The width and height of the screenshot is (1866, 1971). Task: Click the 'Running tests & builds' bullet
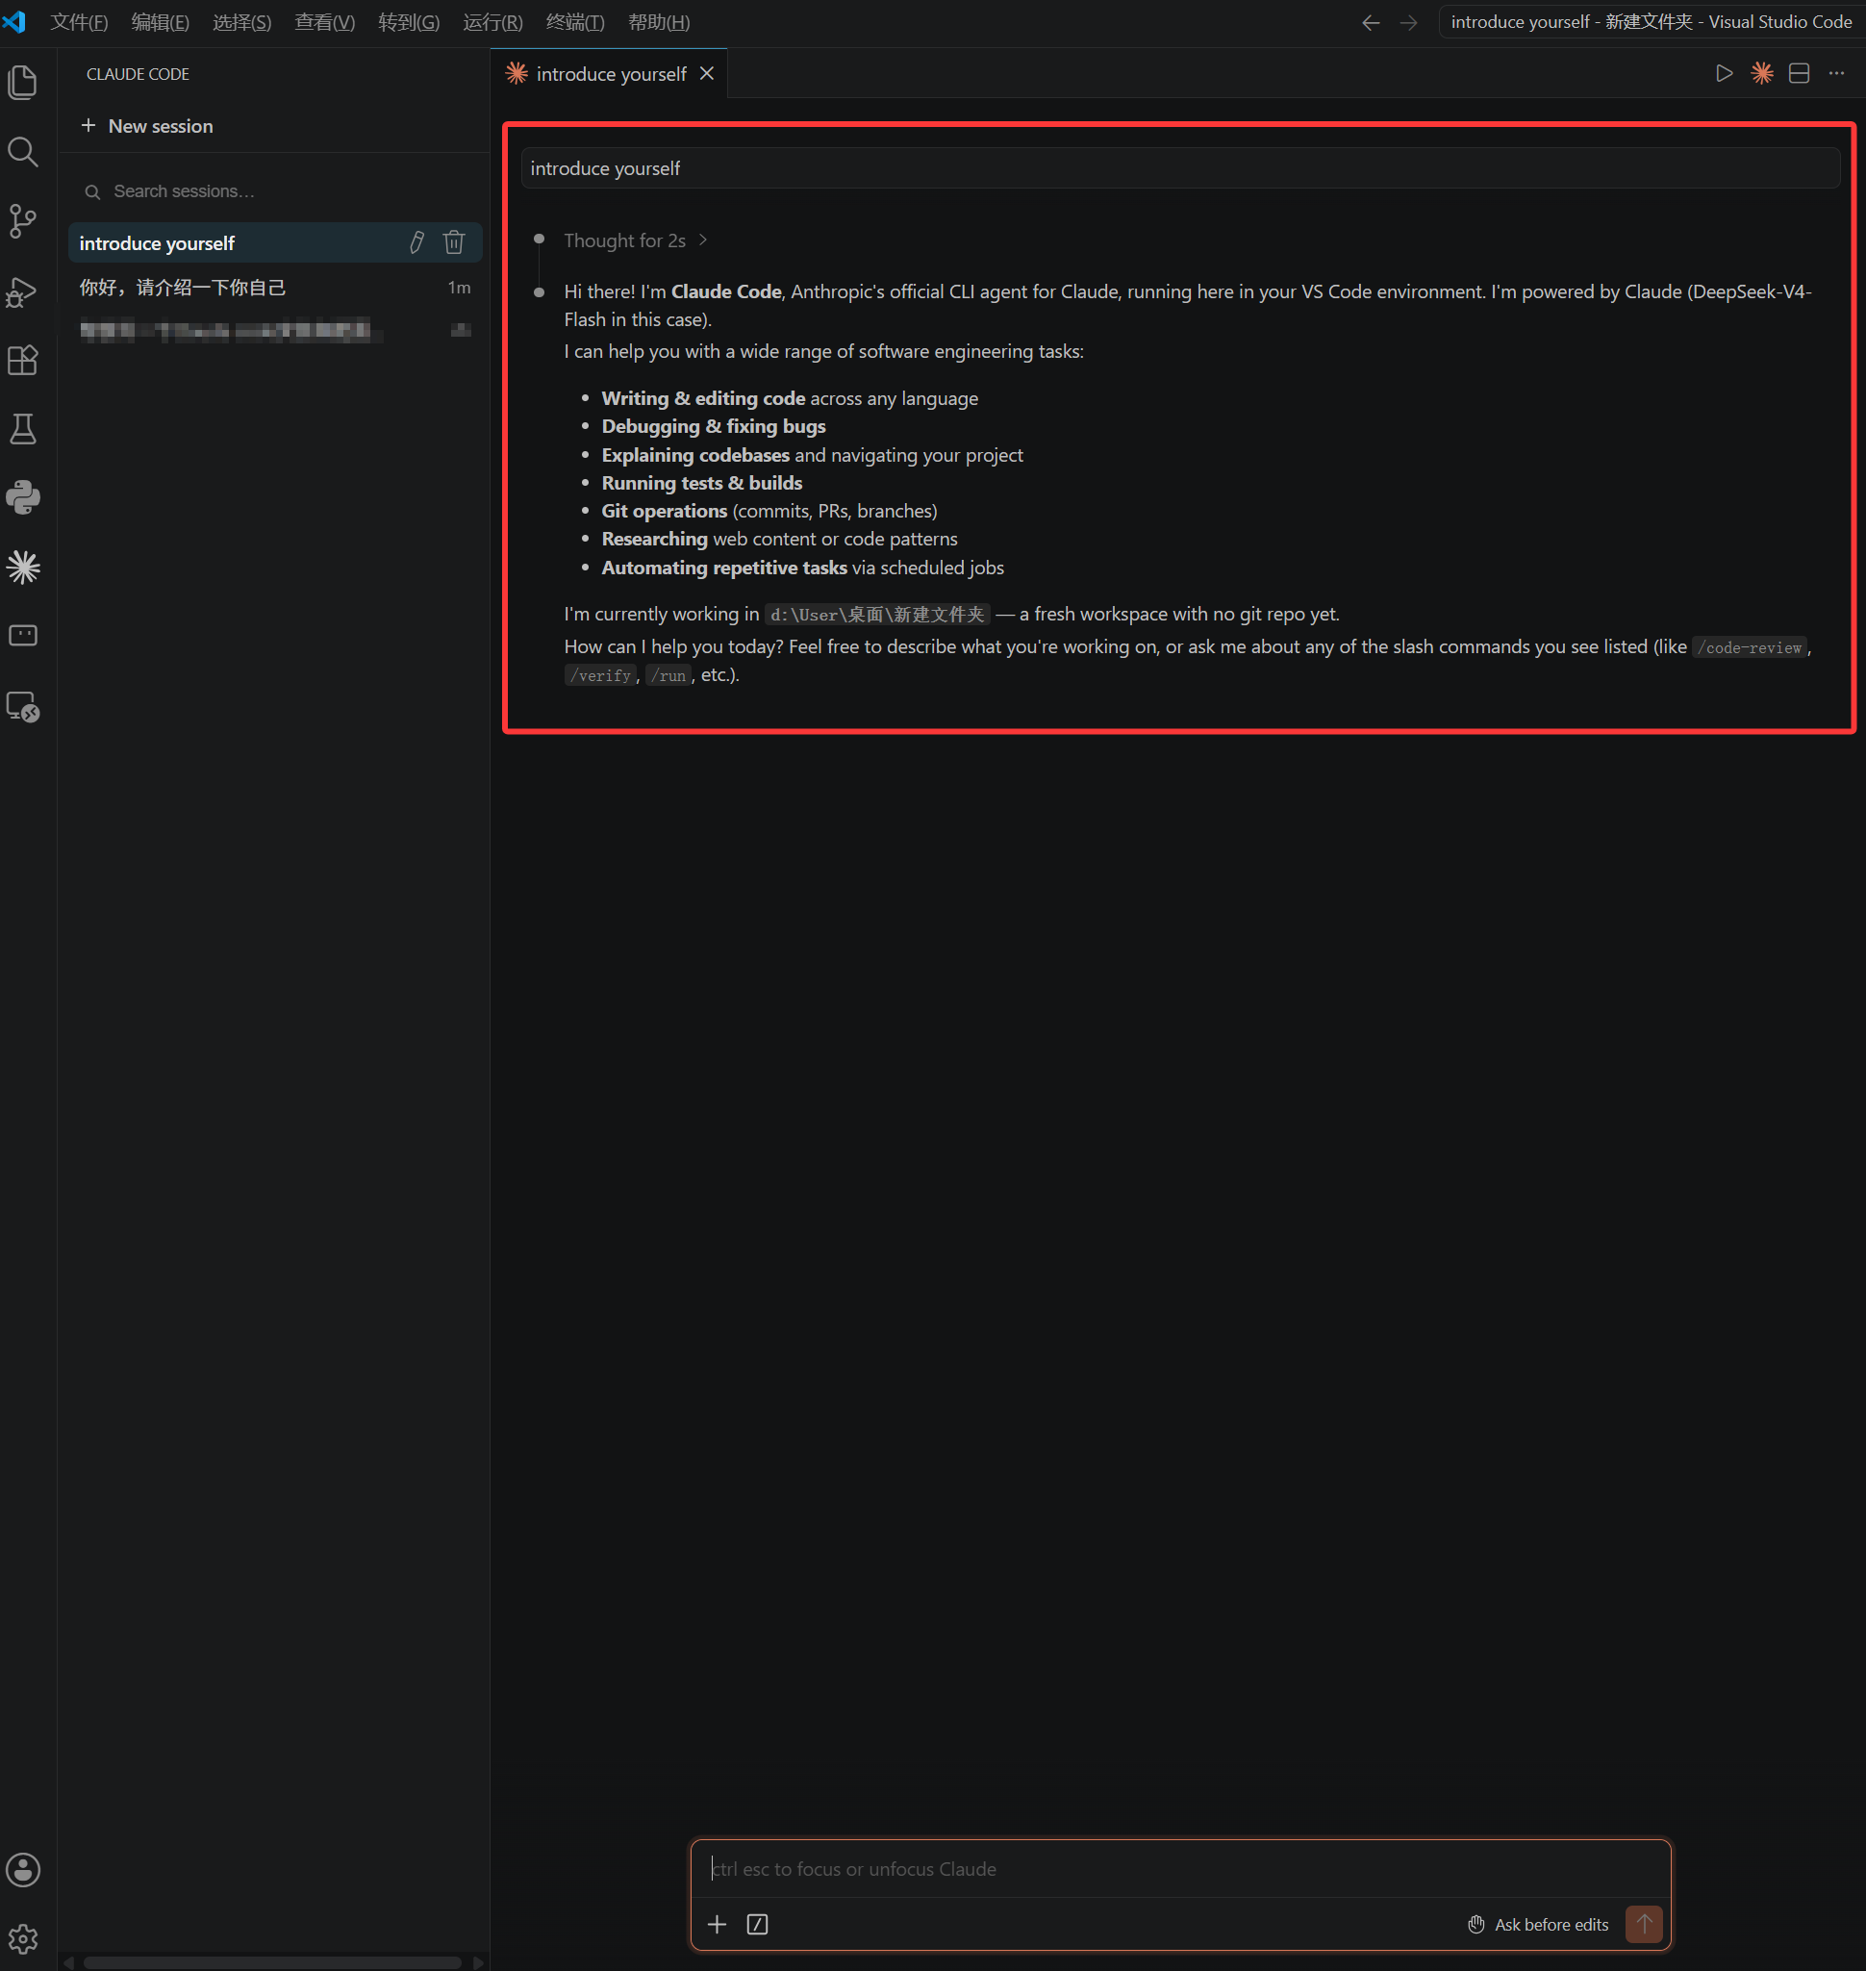[701, 483]
